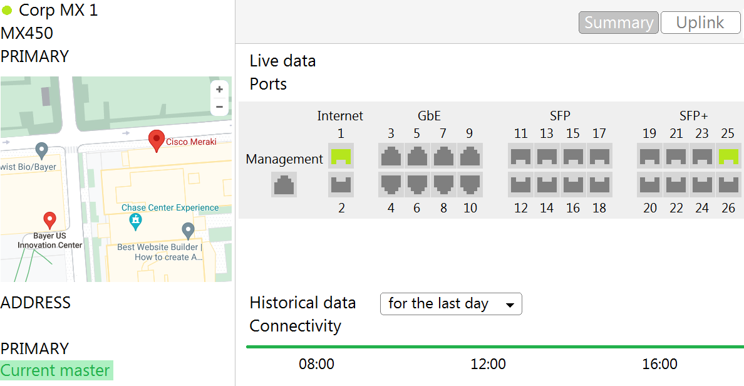Zoom in on the map
The height and width of the screenshot is (386, 744).
219,90
